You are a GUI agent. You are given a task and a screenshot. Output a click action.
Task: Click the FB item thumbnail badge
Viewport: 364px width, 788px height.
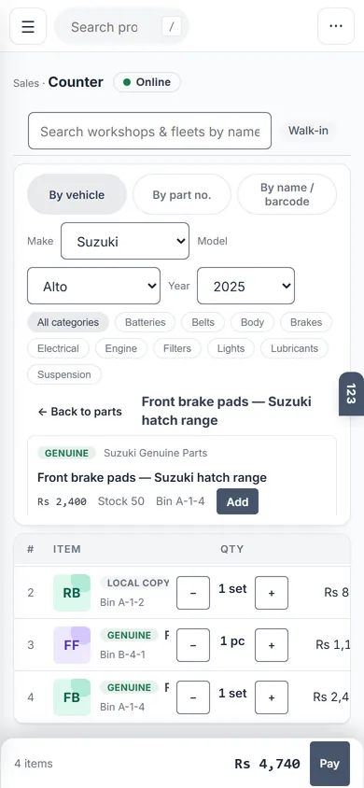[72, 697]
